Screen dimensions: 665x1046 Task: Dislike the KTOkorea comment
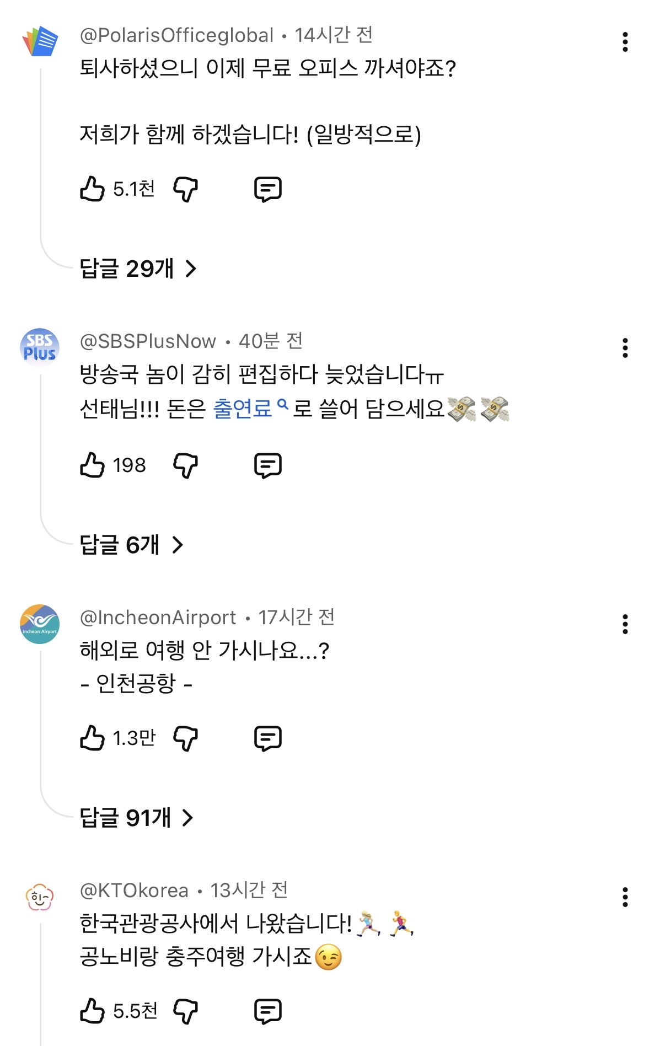[186, 1011]
